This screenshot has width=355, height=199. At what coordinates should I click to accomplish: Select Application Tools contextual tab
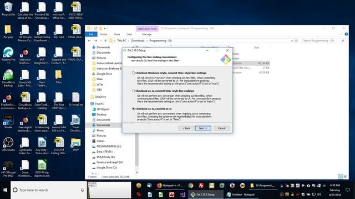pyautogui.click(x=146, y=29)
